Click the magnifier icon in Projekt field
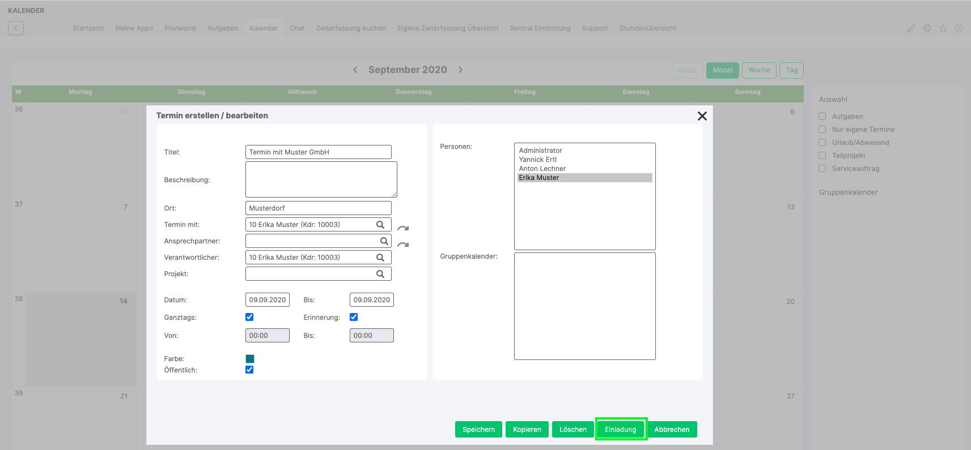The height and width of the screenshot is (450, 971). pos(380,274)
